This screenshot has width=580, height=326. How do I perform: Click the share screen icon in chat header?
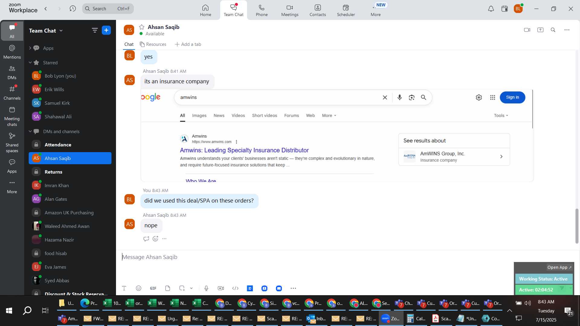point(540,30)
